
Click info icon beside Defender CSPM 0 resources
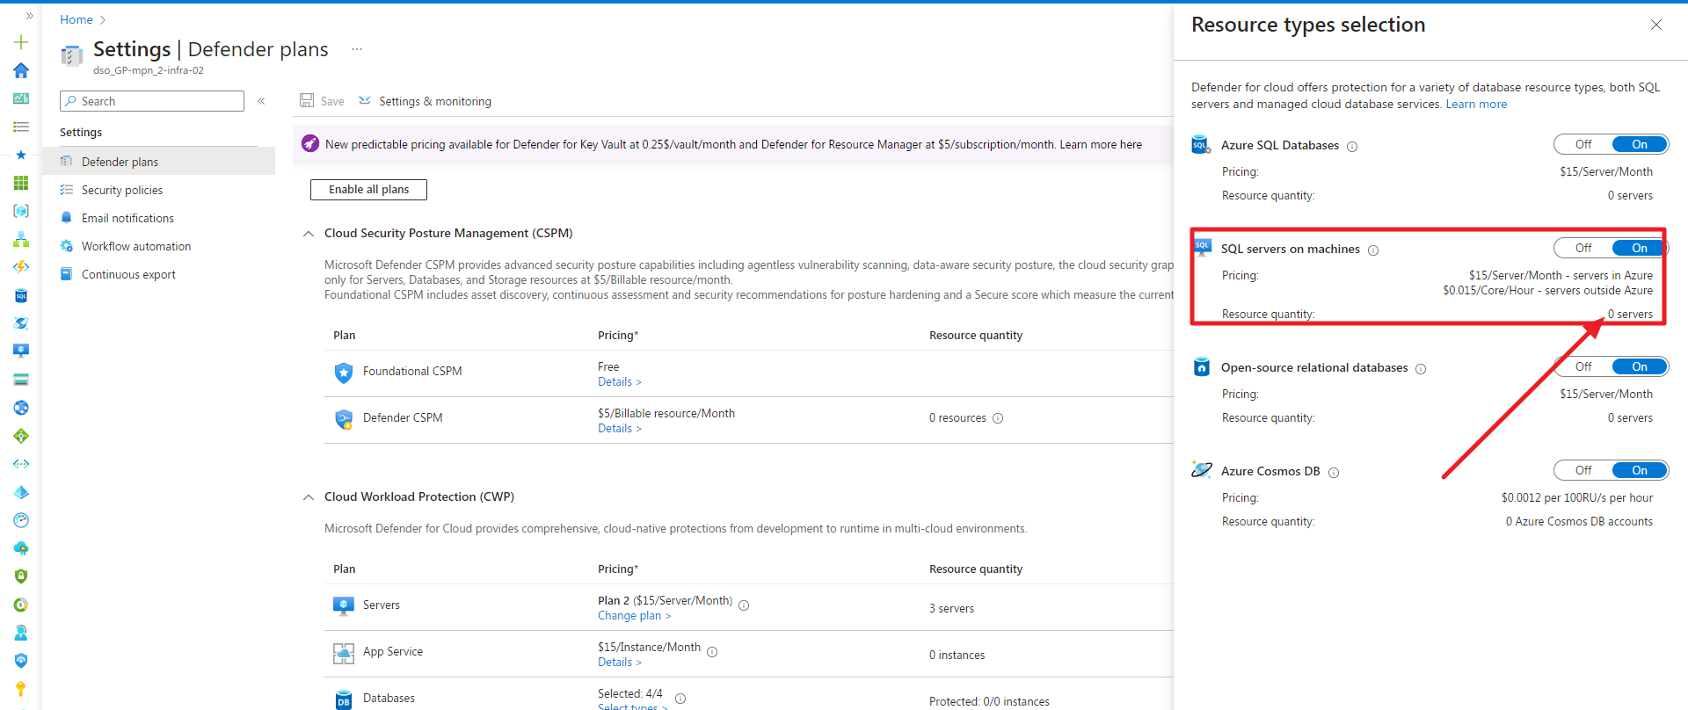(x=998, y=418)
